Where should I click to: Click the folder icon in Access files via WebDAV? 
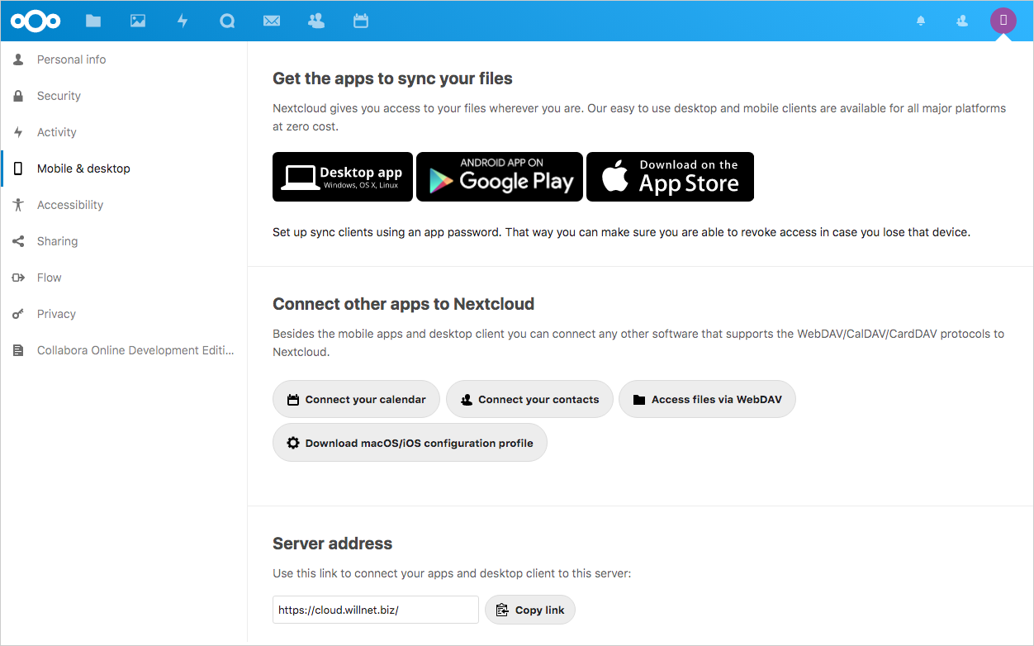[x=639, y=400]
